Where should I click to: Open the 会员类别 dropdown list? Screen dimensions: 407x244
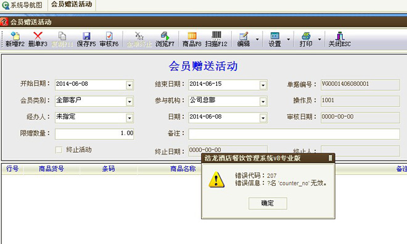[x=129, y=101]
